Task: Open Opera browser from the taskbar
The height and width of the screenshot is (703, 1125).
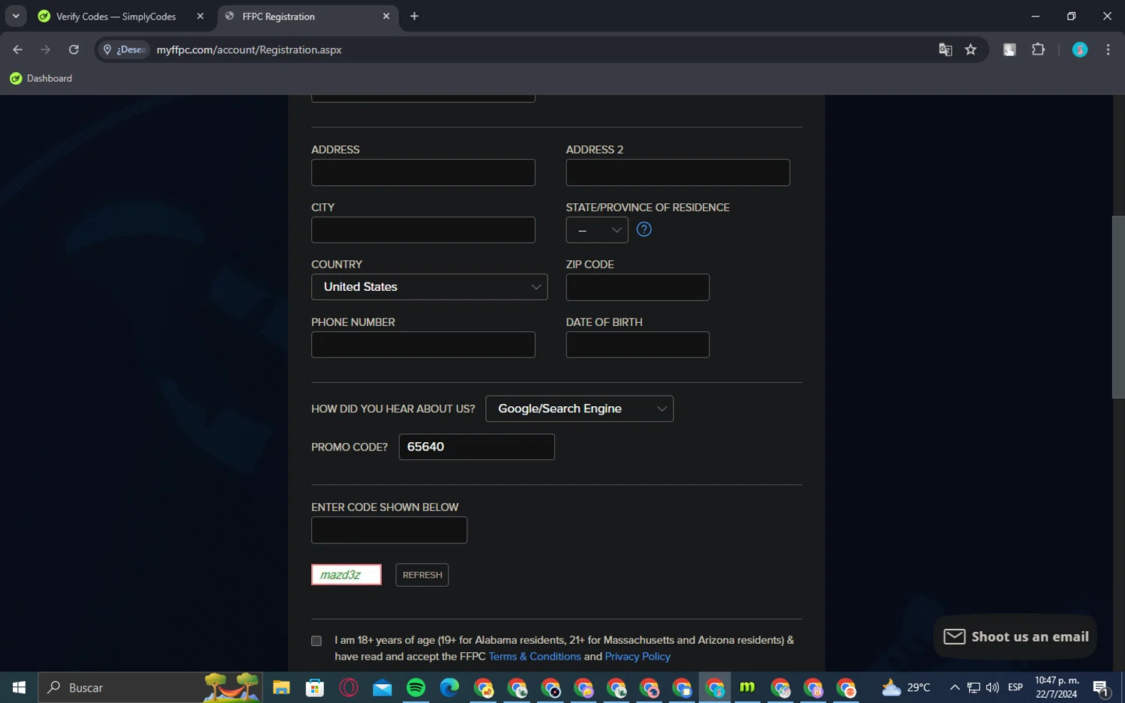Action: (349, 687)
